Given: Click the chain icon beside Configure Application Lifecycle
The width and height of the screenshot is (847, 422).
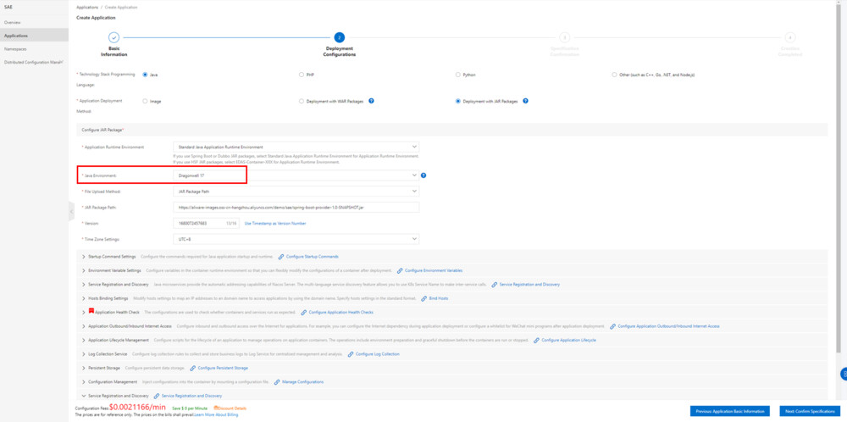Looking at the screenshot, I should 536,341.
